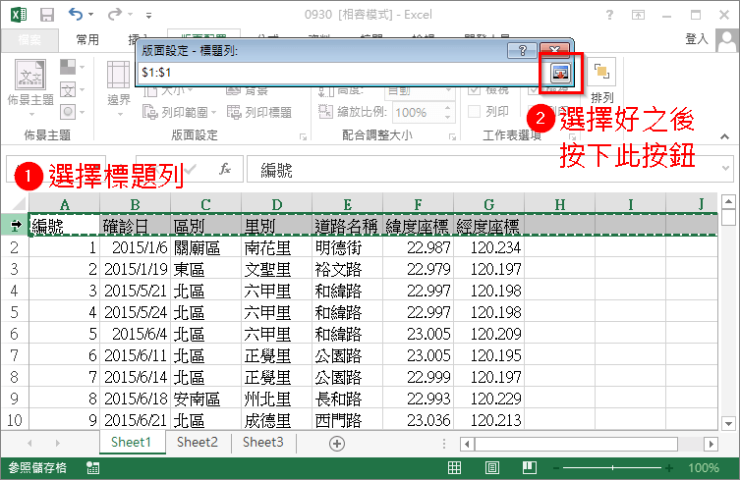740x480 pixels.
Task: Click the select-all corner triangle
Action: tap(18, 204)
